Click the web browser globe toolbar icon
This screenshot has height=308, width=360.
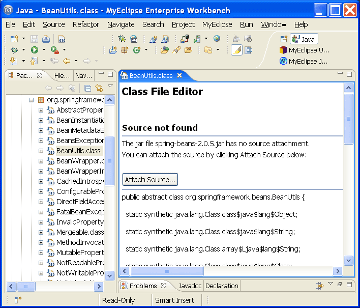coord(217,39)
